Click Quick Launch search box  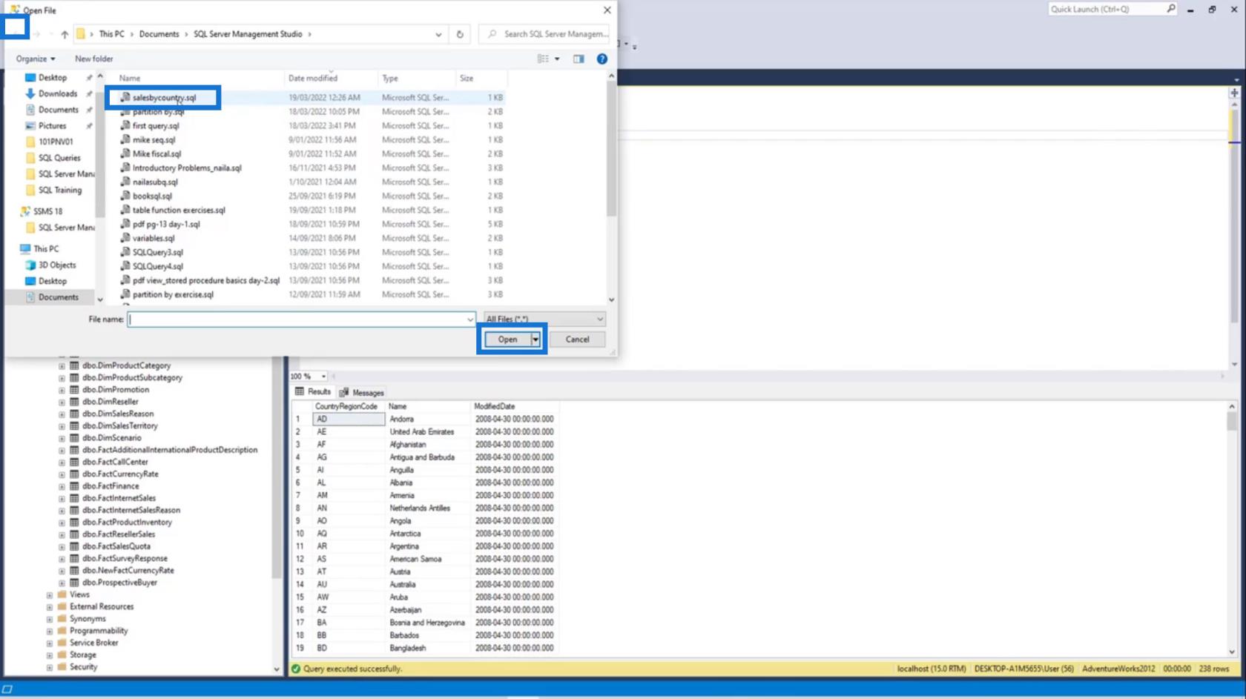pyautogui.click(x=1106, y=9)
